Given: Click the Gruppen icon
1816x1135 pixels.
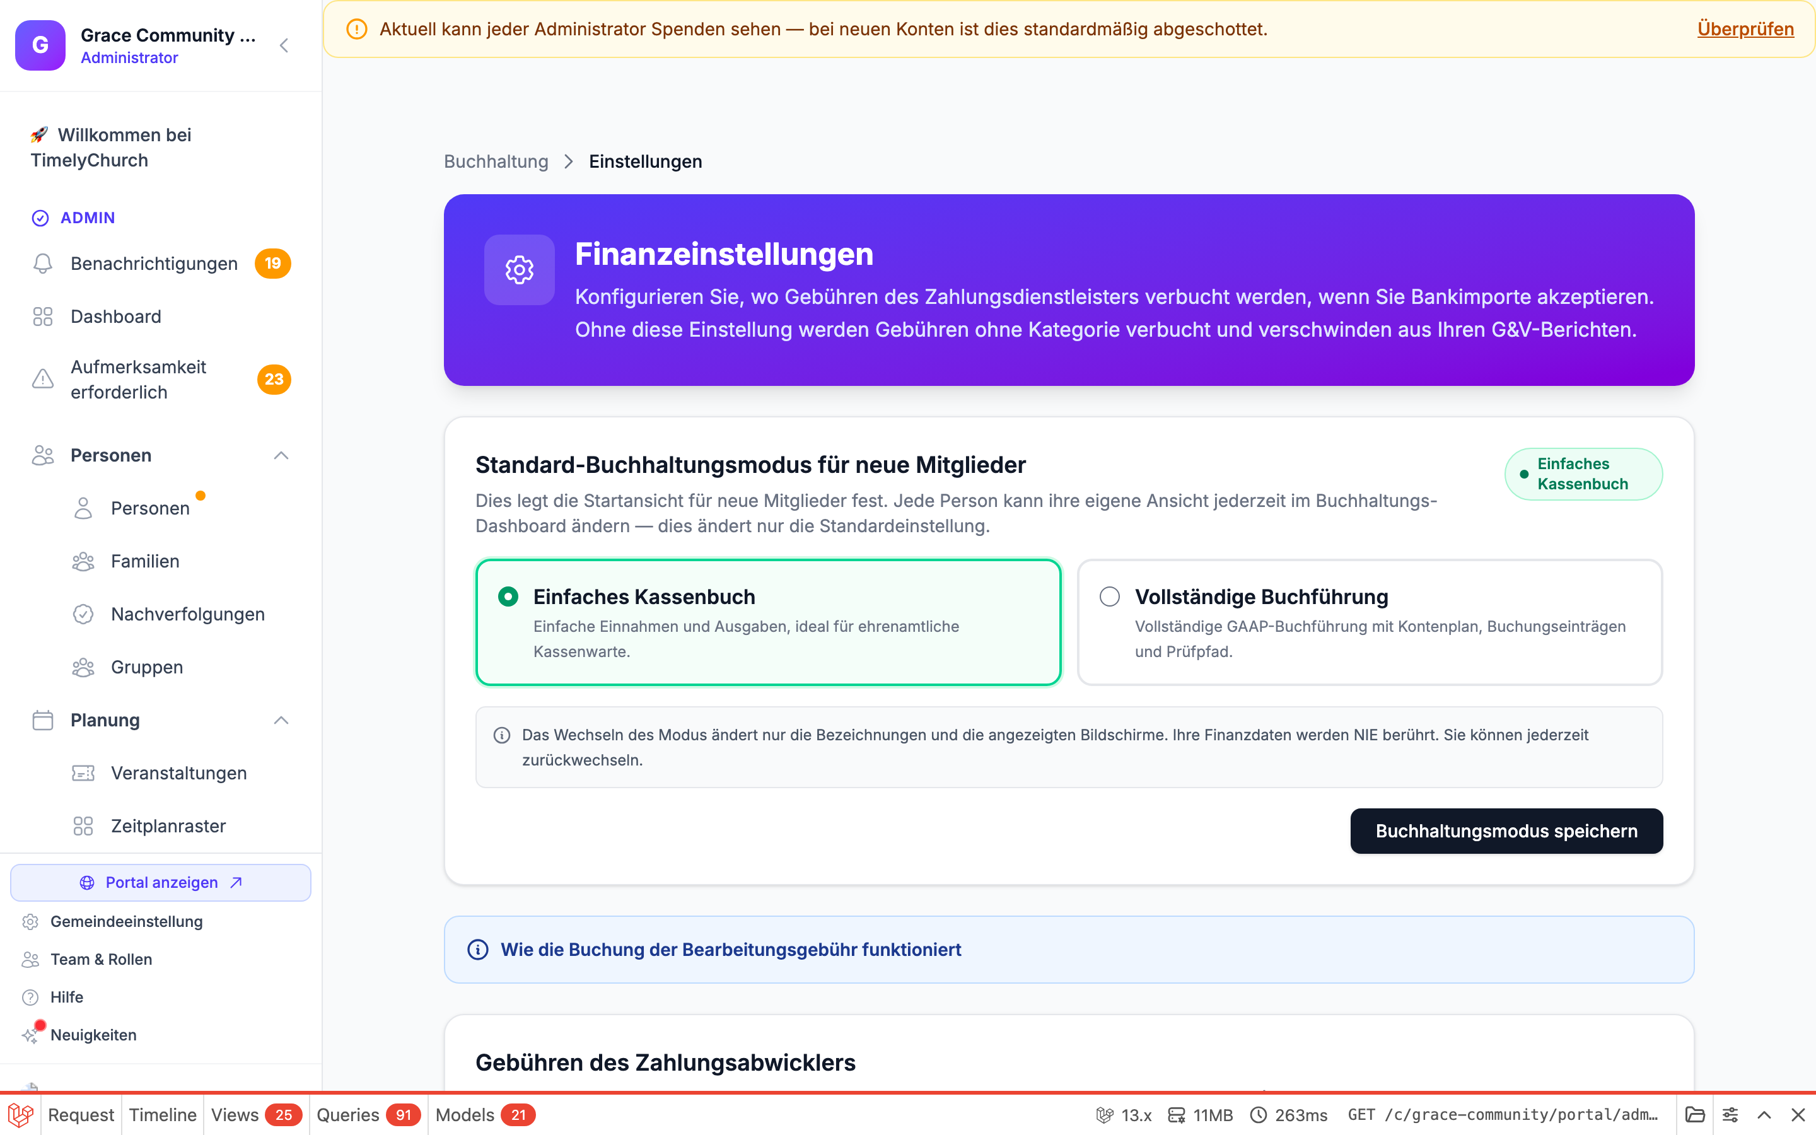Looking at the screenshot, I should pyautogui.click(x=83, y=667).
